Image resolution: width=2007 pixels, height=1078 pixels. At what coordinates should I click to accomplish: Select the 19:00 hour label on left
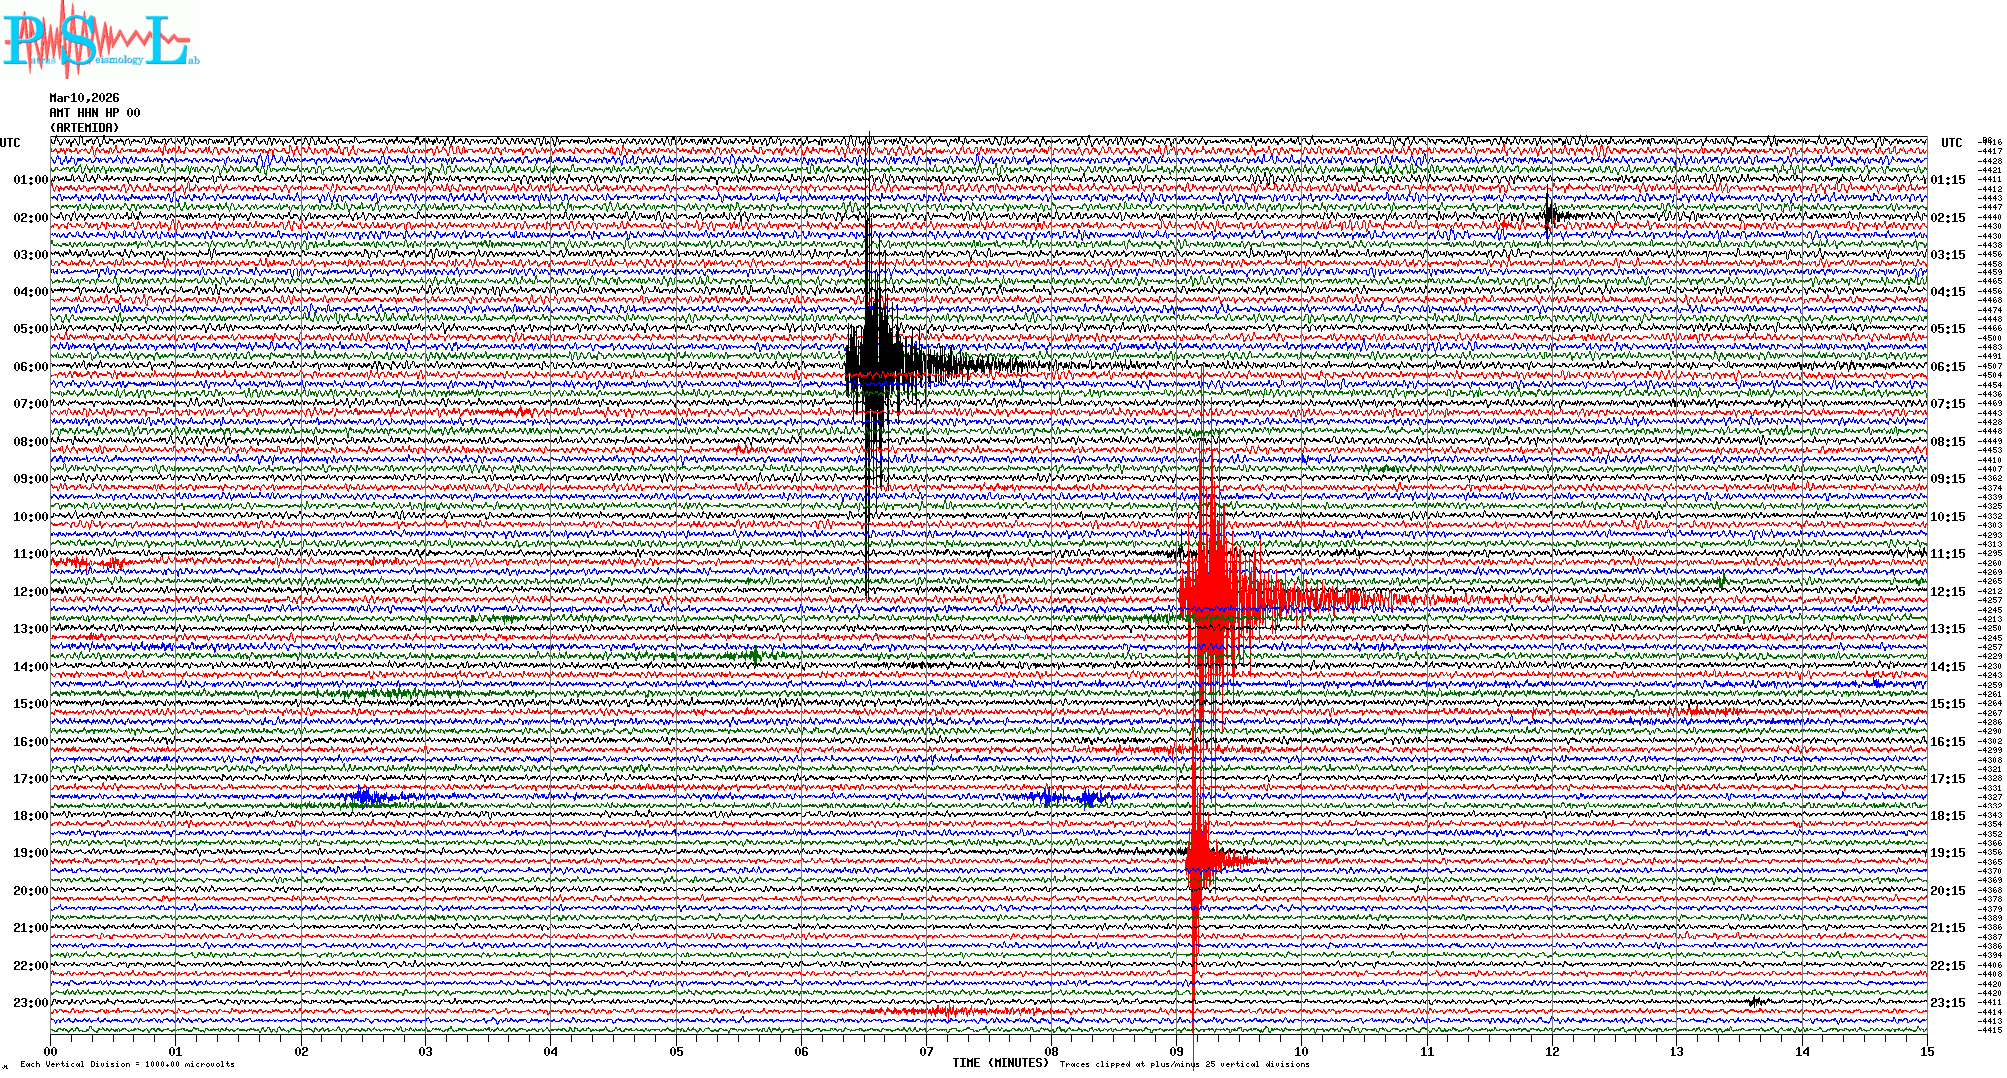coord(30,853)
